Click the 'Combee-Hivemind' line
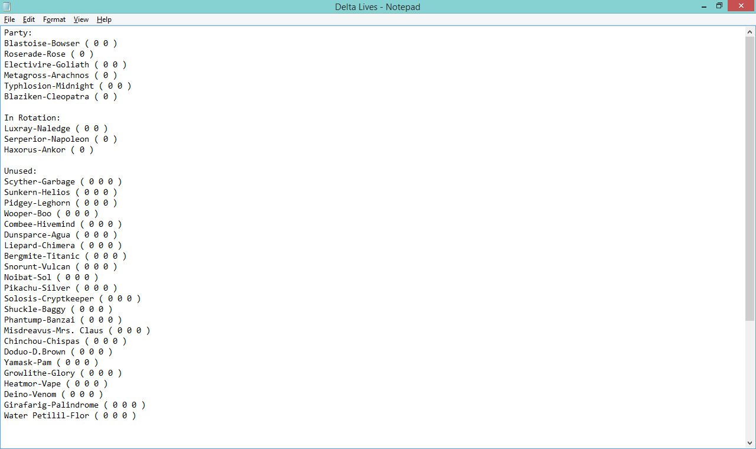Viewport: 756px width, 449px height. coord(63,224)
